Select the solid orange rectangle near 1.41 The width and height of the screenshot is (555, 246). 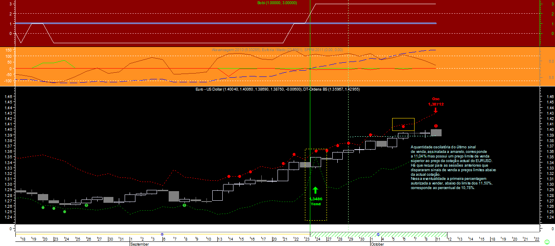coord(403,124)
